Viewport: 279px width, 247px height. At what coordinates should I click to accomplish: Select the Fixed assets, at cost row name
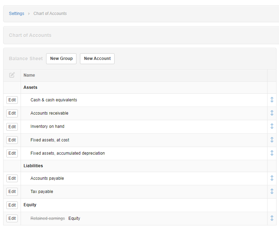50,140
